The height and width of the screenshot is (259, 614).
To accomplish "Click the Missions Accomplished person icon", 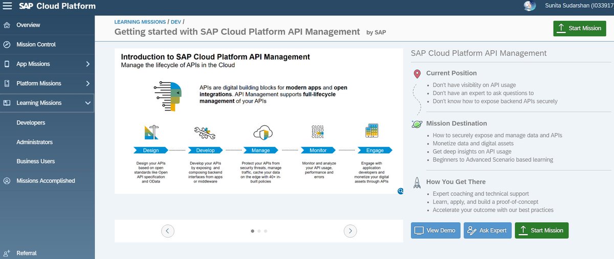I will [x=7, y=181].
